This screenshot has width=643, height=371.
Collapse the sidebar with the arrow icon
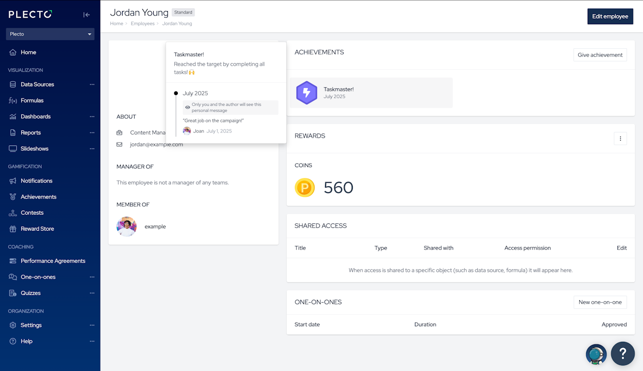point(86,15)
